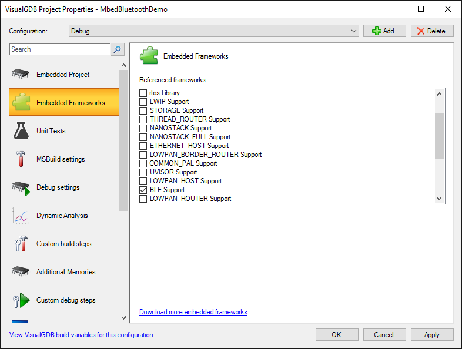This screenshot has height=349, width=462.
Task: Click the Dynamic Analysis chart icon
Action: [21, 215]
